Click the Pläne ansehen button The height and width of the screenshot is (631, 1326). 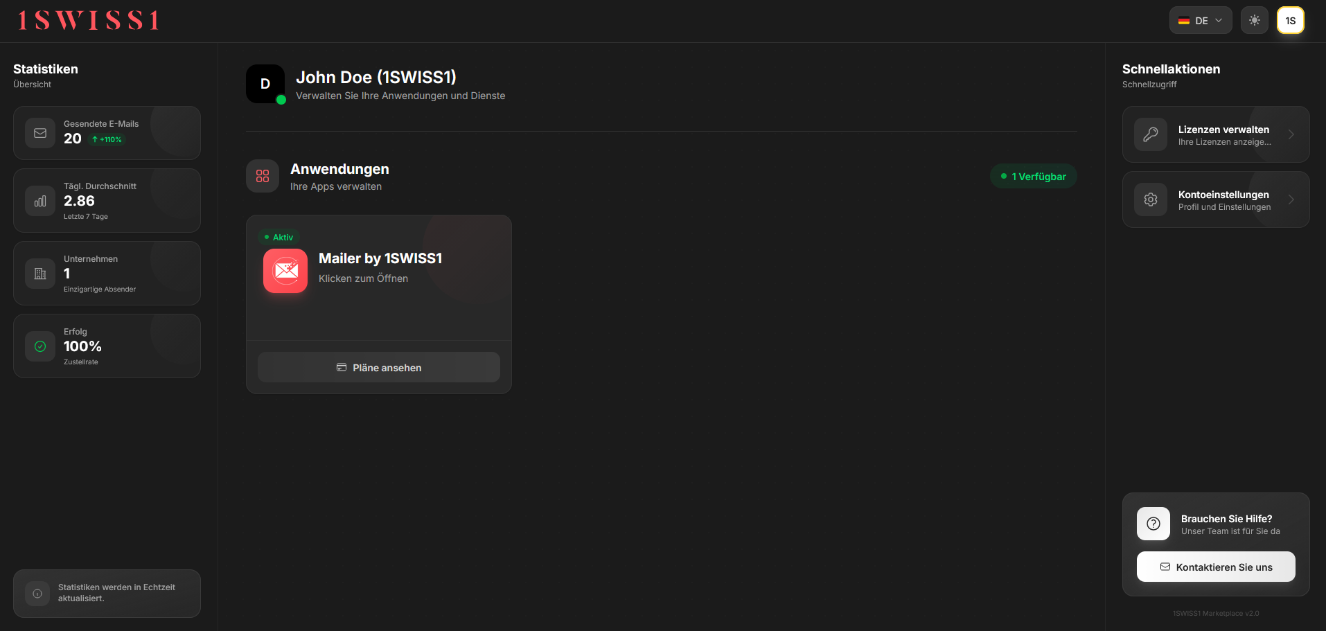pos(379,367)
